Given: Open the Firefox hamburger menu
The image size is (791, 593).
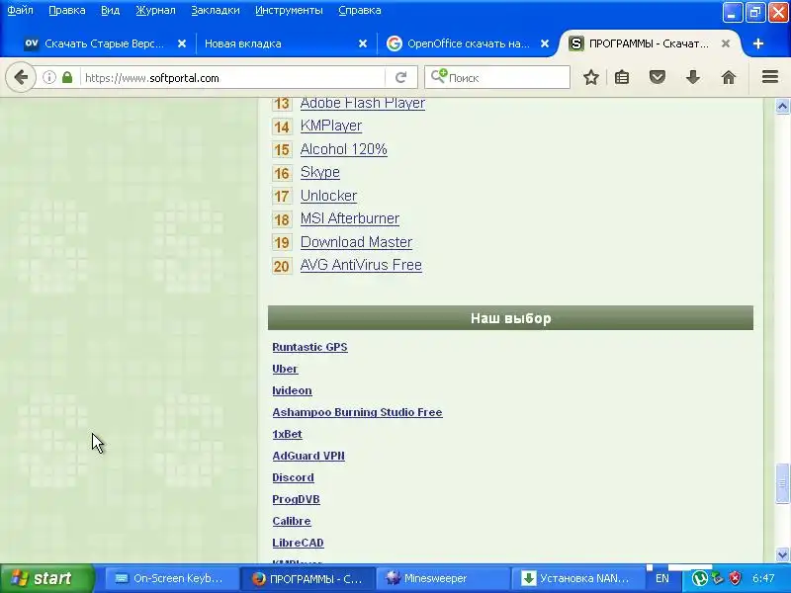Looking at the screenshot, I should (770, 77).
